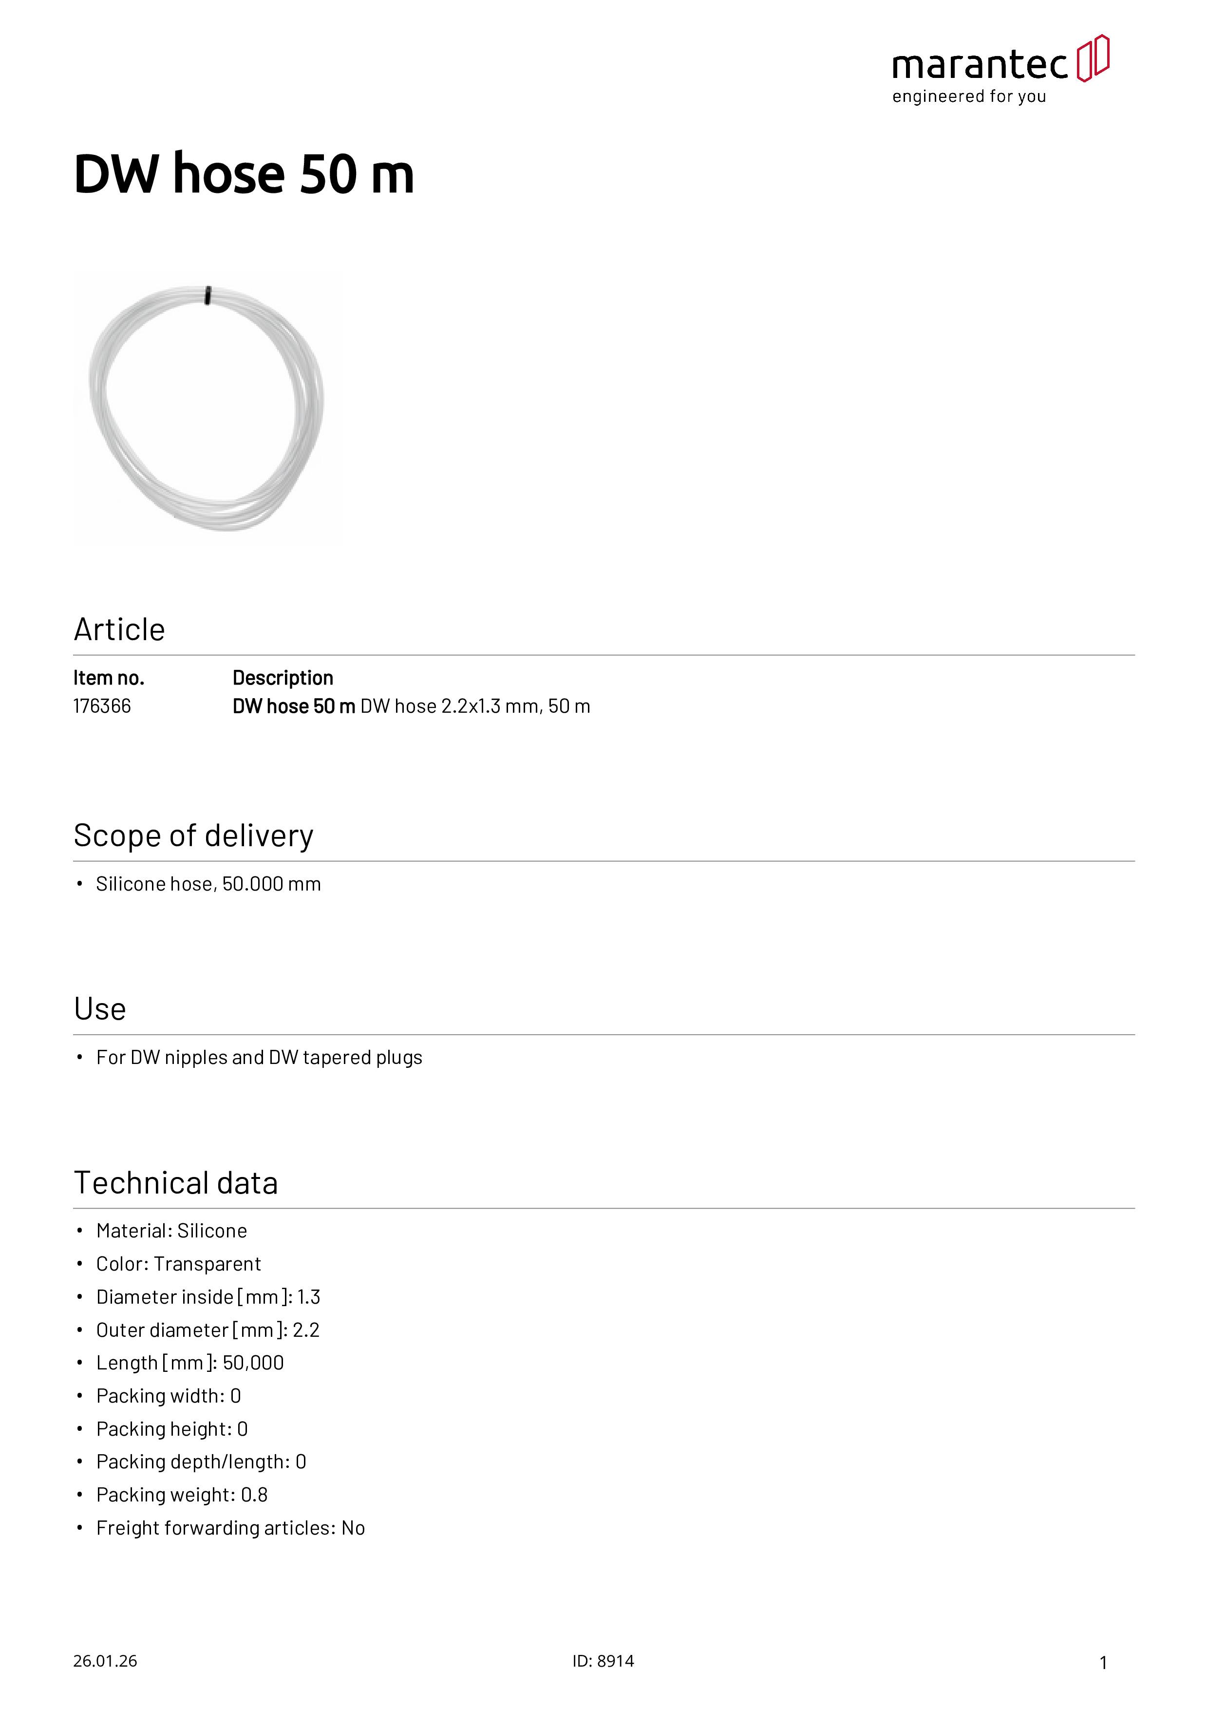
Task: Select the Use section heading
Action: [x=100, y=1009]
